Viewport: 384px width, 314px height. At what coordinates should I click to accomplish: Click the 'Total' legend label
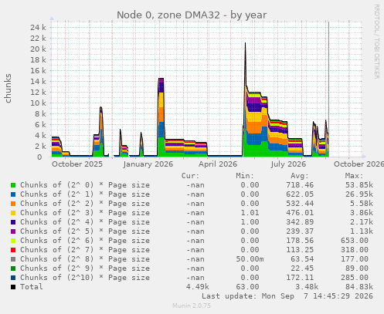(x=32, y=287)
